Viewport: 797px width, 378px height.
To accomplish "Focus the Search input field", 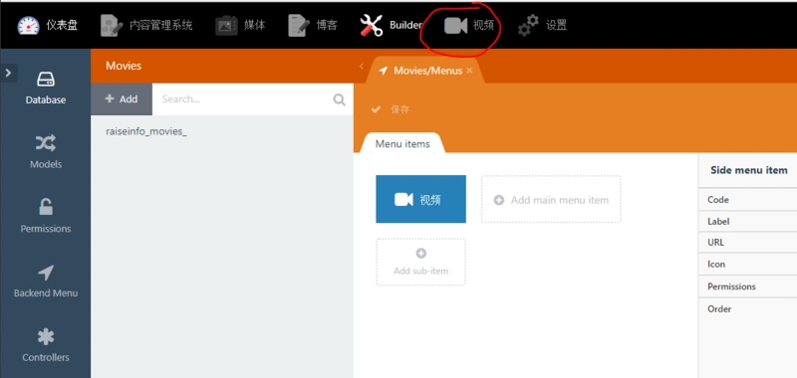I will click(243, 98).
